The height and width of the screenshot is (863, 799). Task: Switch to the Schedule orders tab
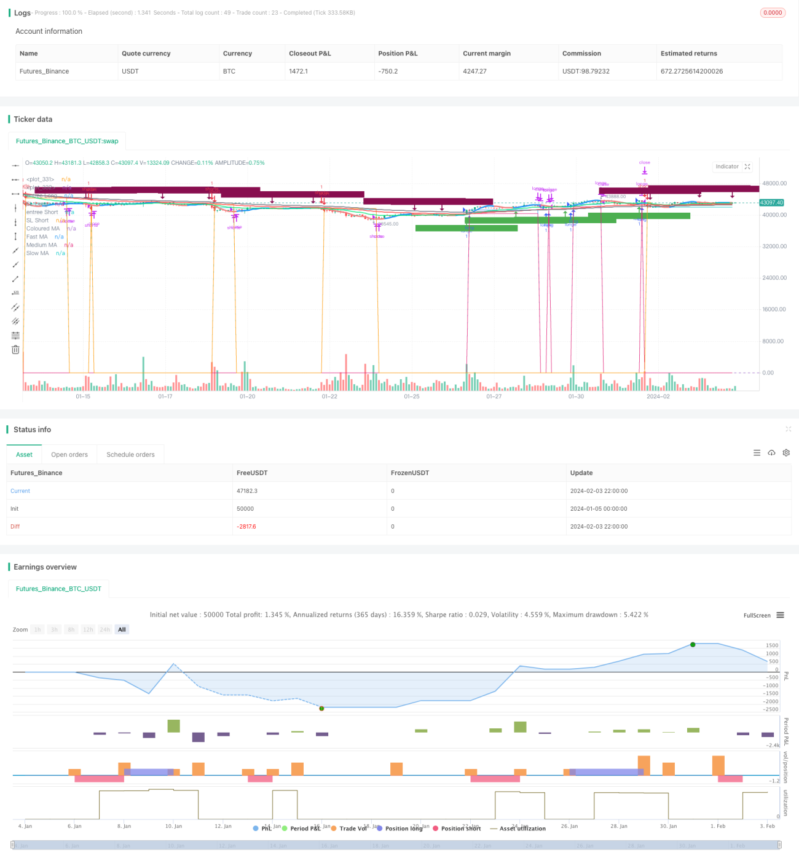point(130,455)
